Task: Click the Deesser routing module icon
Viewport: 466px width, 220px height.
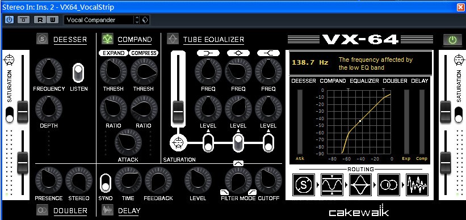Action: (x=304, y=185)
